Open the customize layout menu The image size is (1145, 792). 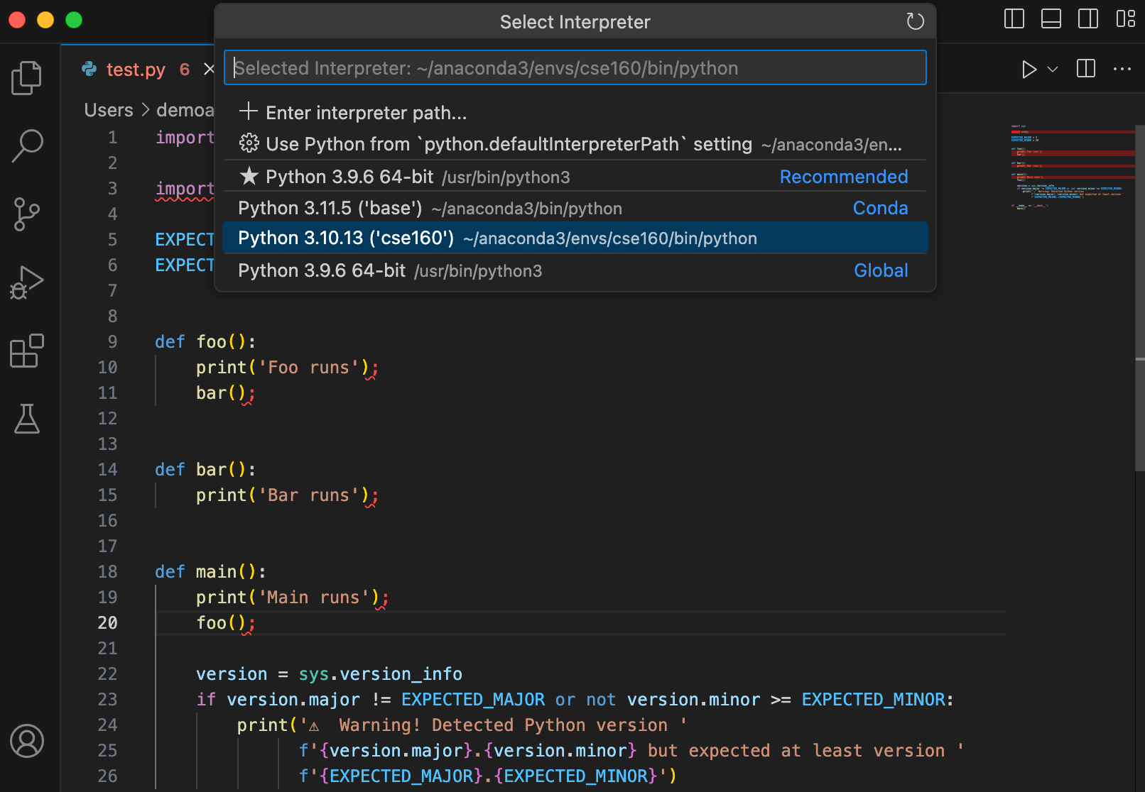coord(1125,19)
